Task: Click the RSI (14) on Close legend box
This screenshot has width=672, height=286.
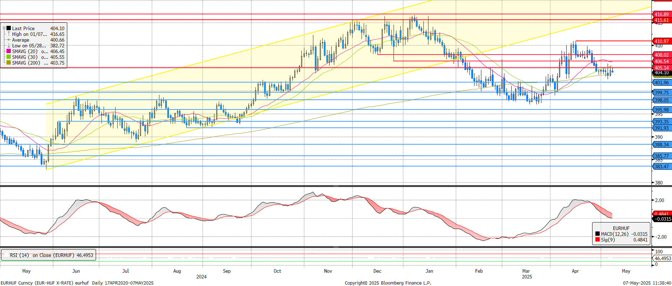Action: [x=49, y=255]
